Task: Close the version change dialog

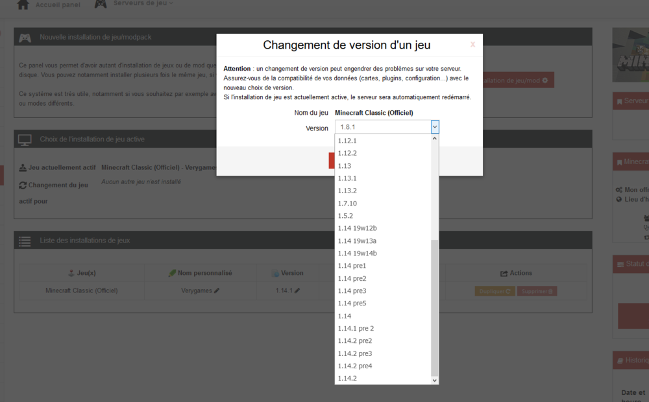Action: point(472,44)
